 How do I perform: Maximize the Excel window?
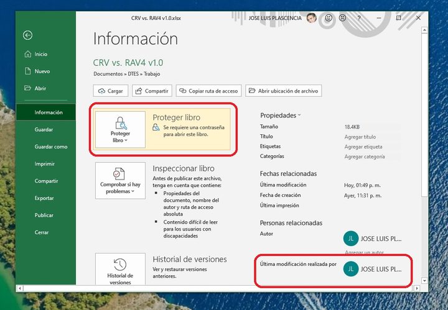[x=399, y=18]
